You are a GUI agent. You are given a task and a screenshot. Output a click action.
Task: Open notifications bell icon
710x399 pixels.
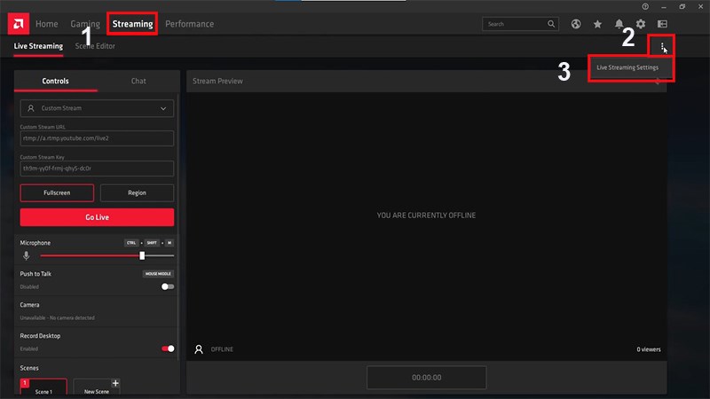click(619, 24)
